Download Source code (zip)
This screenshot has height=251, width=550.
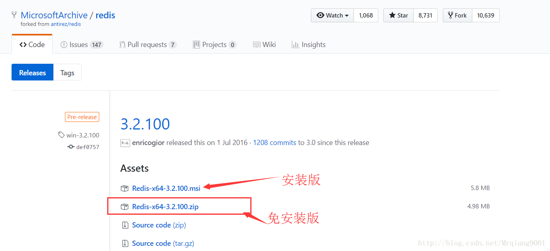tap(159, 225)
